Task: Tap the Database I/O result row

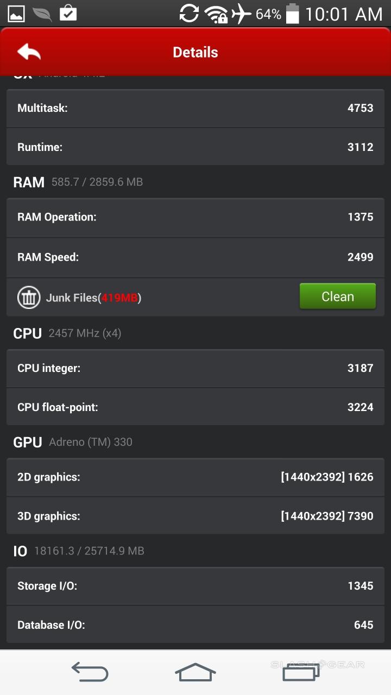Action: pyautogui.click(x=195, y=625)
